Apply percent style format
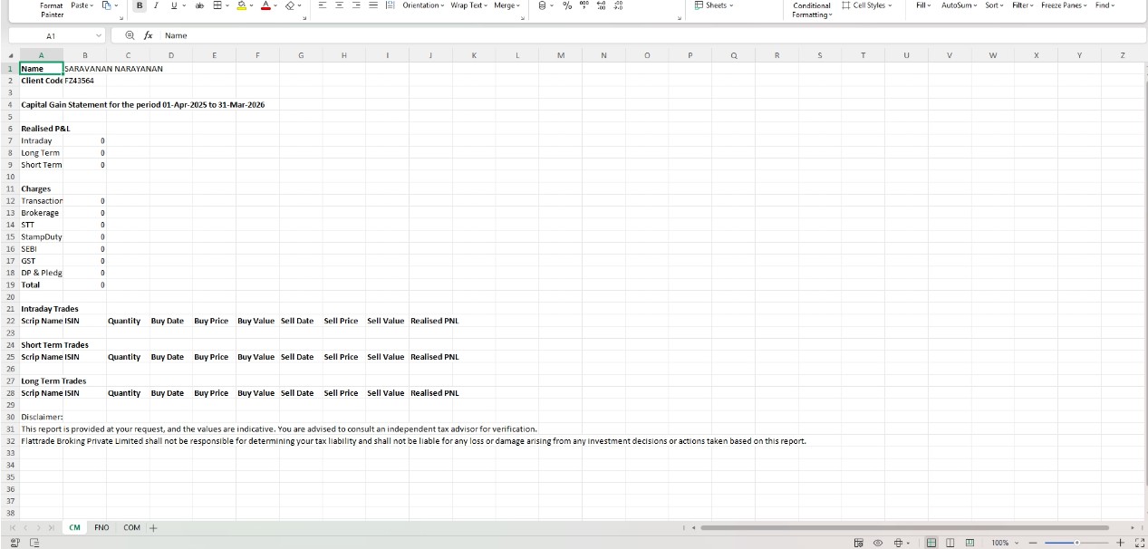This screenshot has height=549, width=1148. 567,5
